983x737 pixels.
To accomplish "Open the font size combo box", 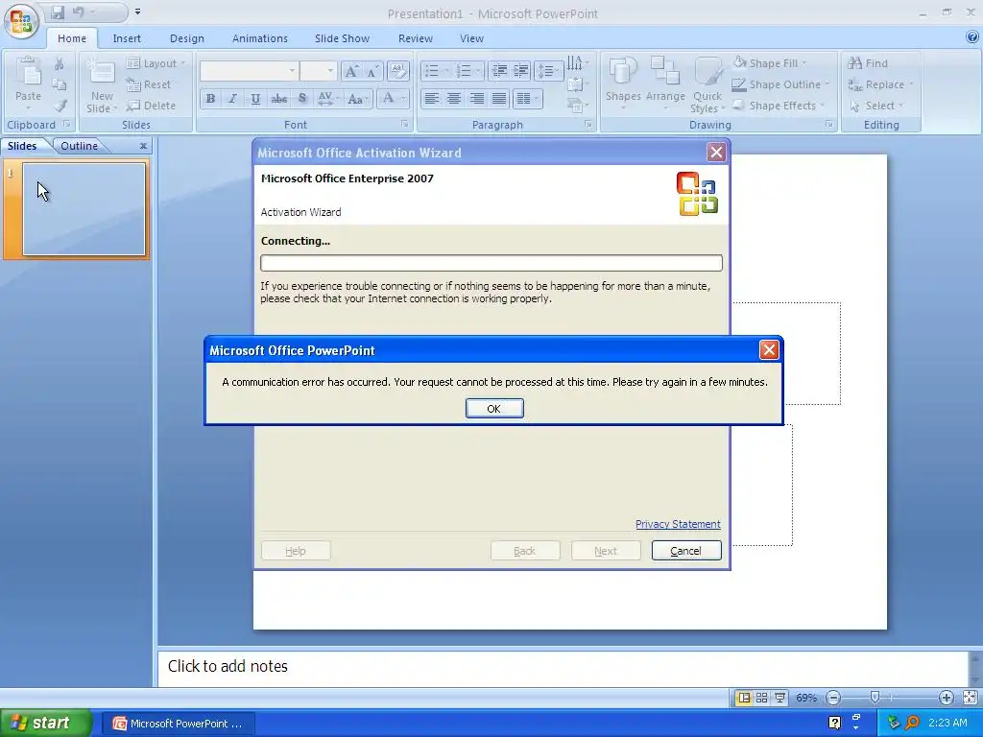I will coord(318,71).
